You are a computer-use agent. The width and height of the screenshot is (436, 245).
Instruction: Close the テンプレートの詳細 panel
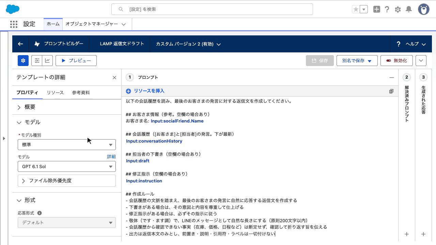[x=114, y=78]
